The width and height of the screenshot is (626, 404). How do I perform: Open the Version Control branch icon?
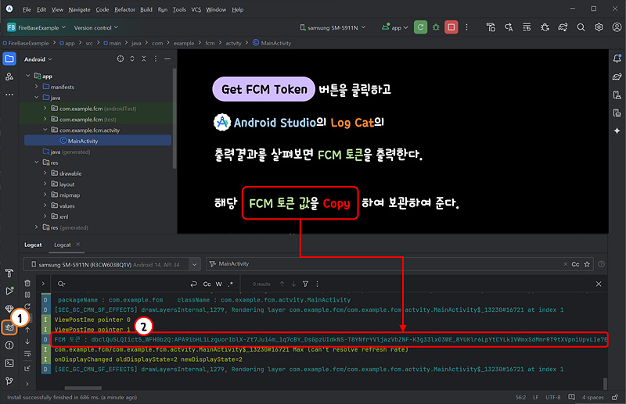pos(9,381)
